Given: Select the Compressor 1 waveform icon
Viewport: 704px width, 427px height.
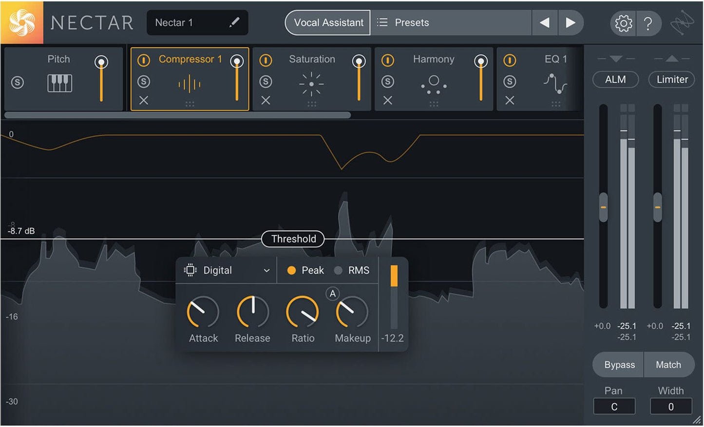Looking at the screenshot, I should [x=190, y=84].
